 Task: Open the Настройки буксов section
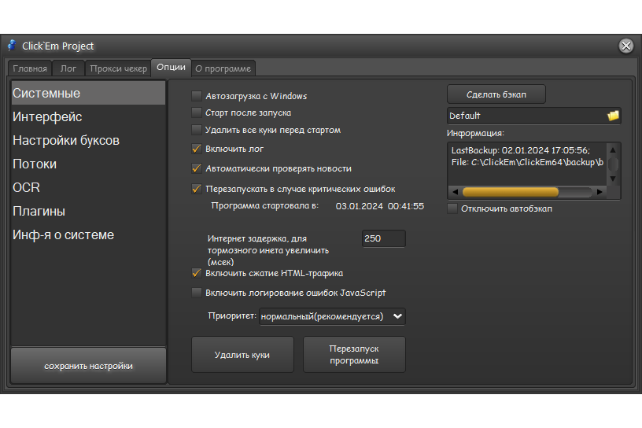(88, 141)
